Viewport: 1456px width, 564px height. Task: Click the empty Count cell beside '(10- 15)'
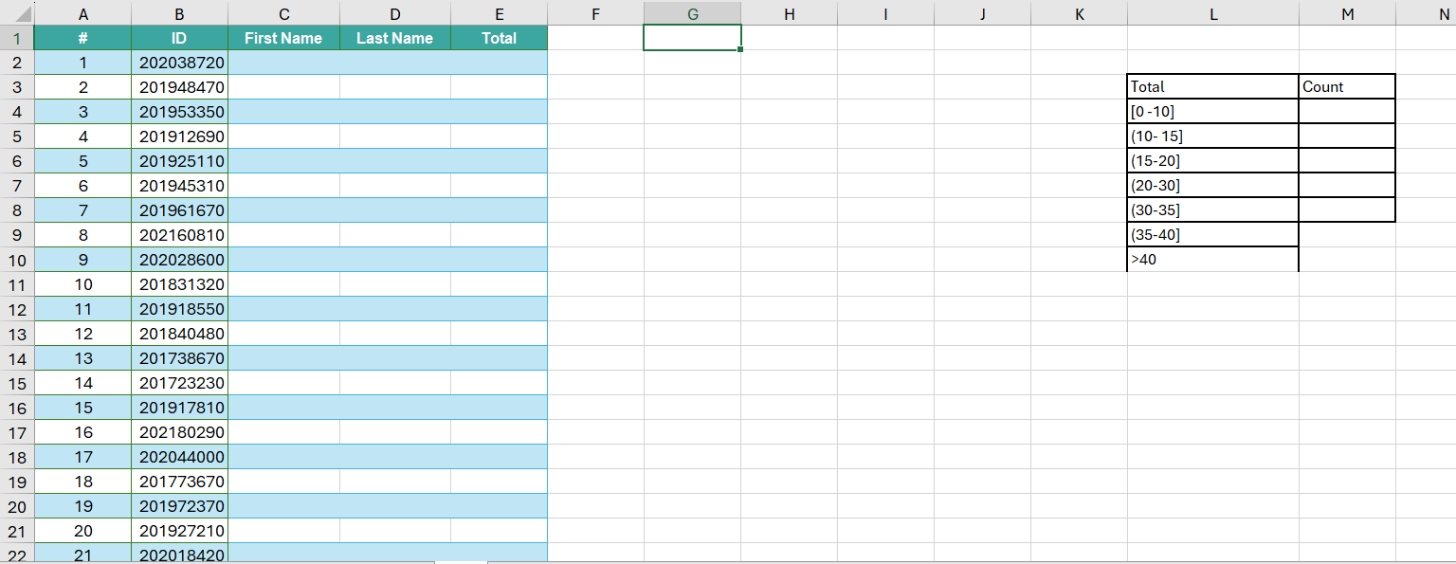1346,136
